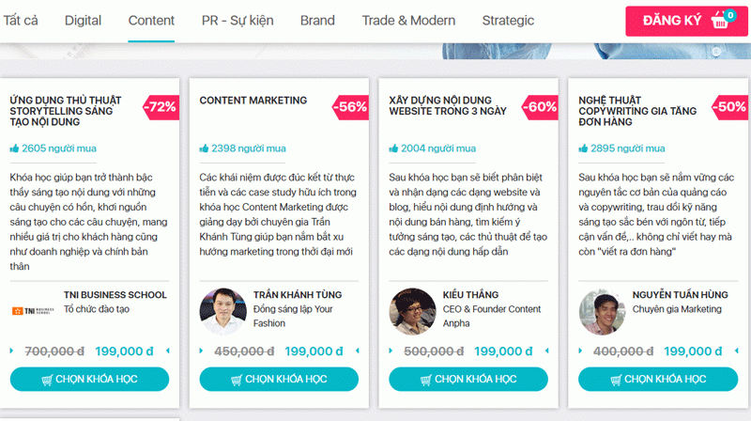Open Kiều Thắng's avatar photo
751x421 pixels.
tap(412, 311)
